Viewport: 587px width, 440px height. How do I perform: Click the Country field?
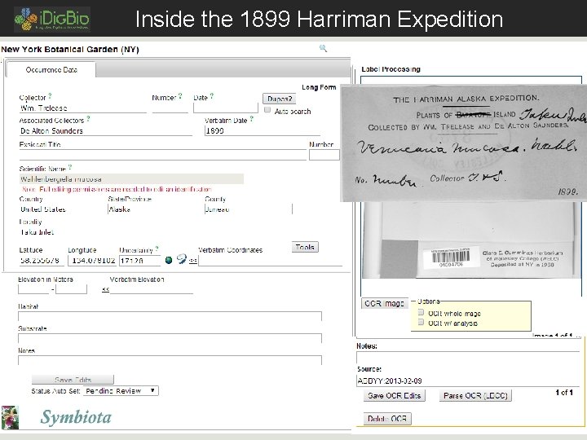point(62,209)
